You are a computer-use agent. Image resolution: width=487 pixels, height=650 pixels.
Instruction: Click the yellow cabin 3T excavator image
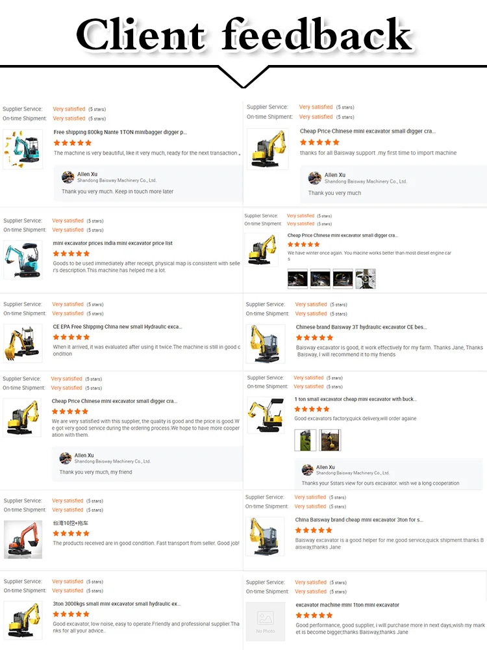[x=266, y=344]
